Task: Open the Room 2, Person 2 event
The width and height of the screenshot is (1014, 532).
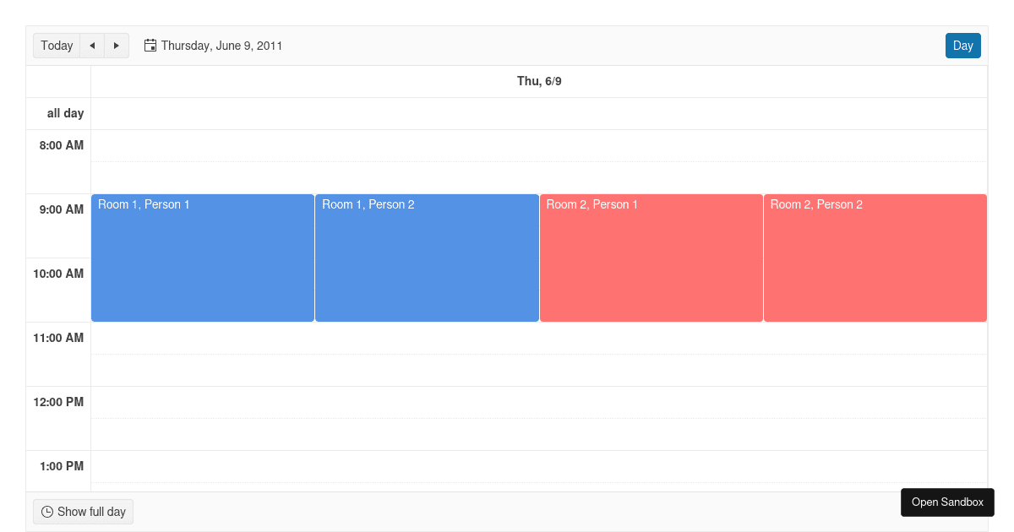Action: (875, 258)
